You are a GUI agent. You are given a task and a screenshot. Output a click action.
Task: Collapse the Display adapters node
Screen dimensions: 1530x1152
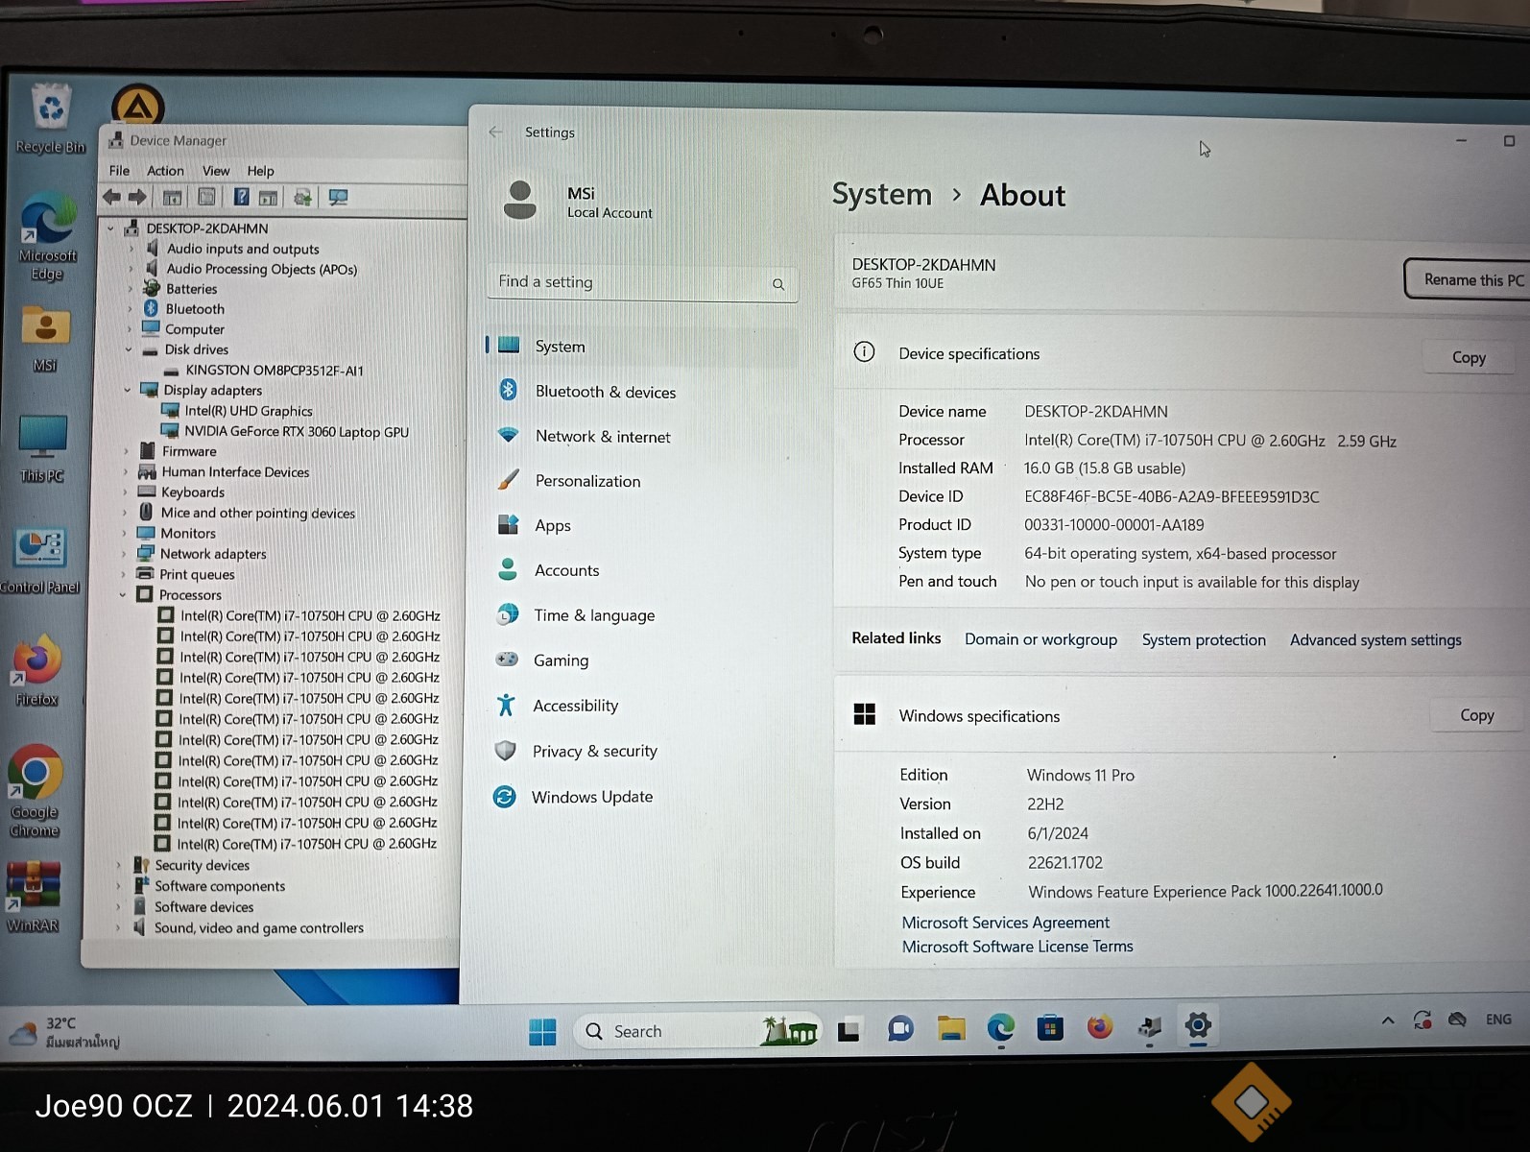point(128,390)
